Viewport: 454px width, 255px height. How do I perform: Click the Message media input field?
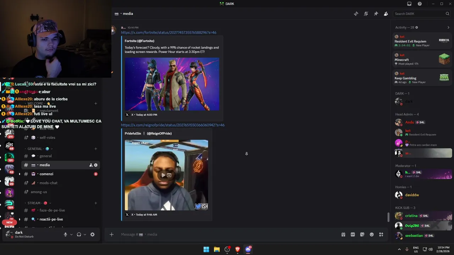(227, 234)
